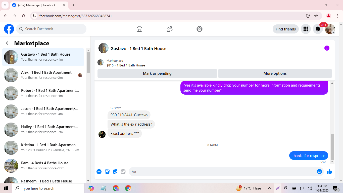This screenshot has width=343, height=193.
Task: Open the Home feed icon
Action: [139, 29]
